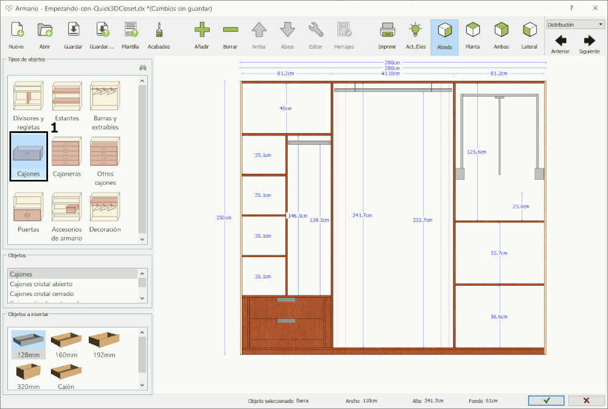
Task: Click the 46cm top-left compartment dimension
Action: (285, 109)
